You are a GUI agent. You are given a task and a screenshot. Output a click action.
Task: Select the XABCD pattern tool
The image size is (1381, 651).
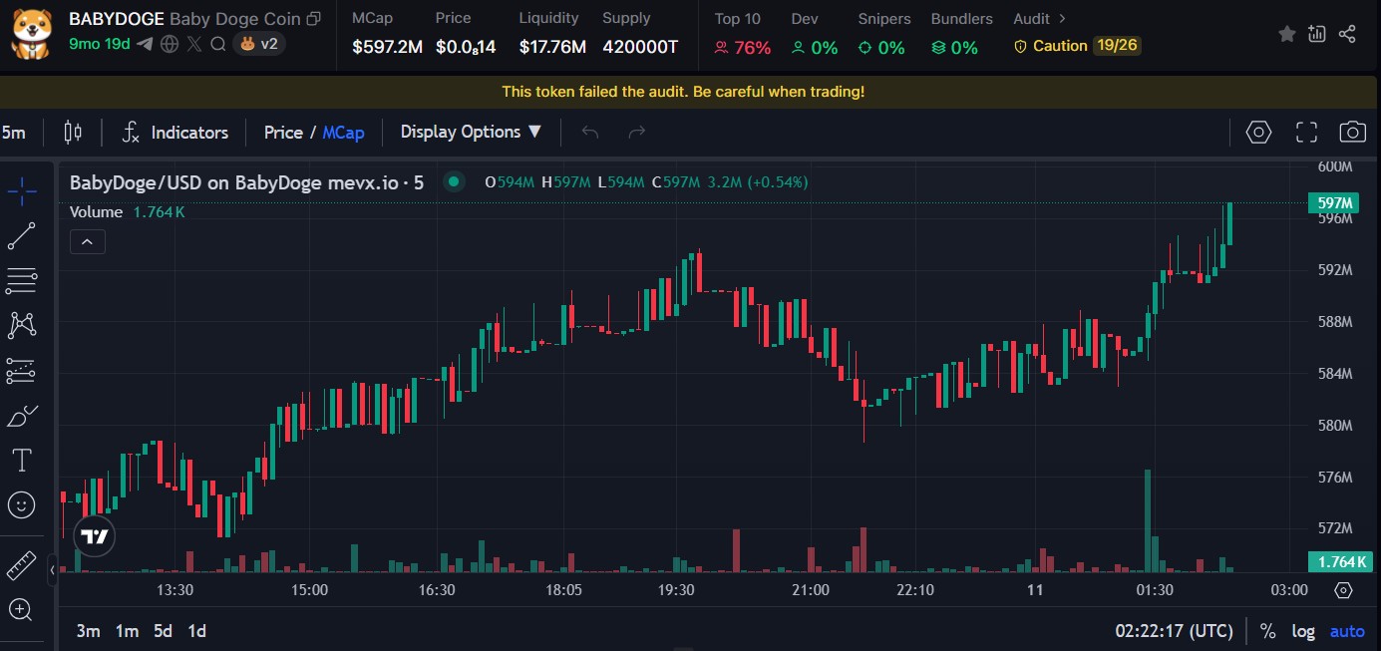click(x=21, y=325)
